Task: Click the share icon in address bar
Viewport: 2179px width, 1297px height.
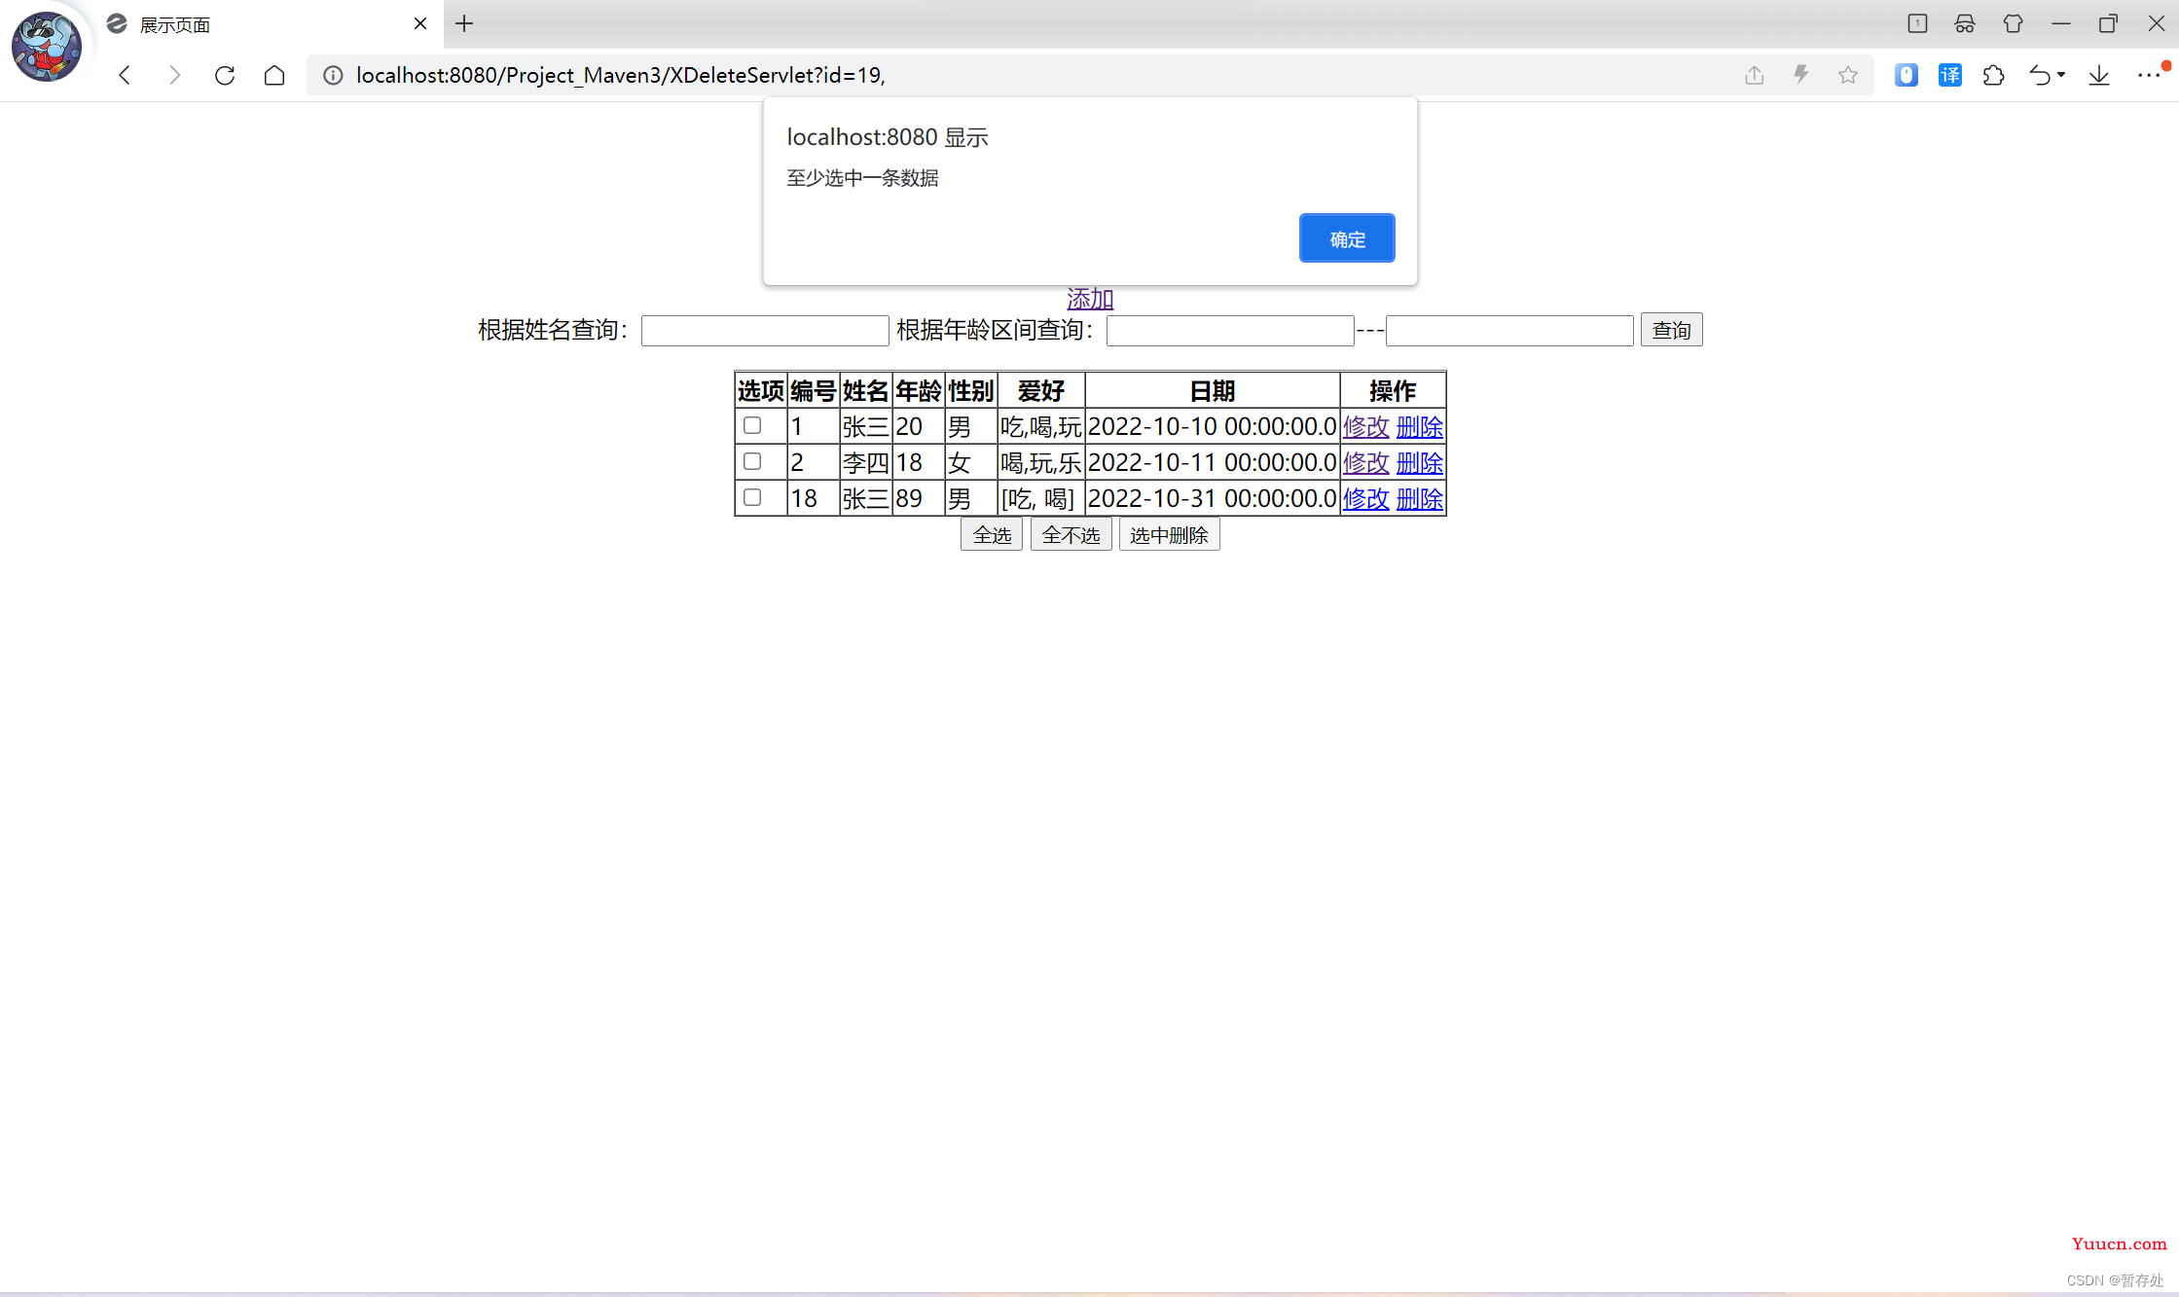Action: 1754,75
